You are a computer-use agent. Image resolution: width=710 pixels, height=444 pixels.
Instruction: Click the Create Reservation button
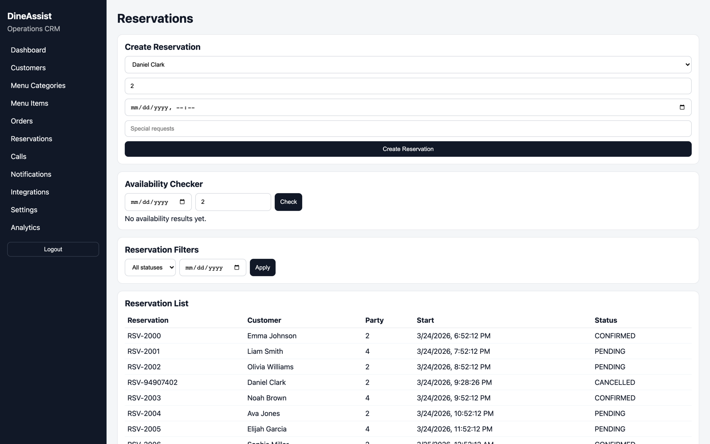[408, 149]
